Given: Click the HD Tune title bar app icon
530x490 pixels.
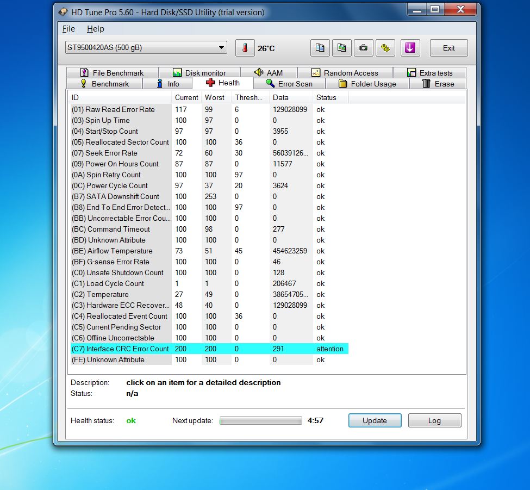Looking at the screenshot, I should [x=63, y=13].
